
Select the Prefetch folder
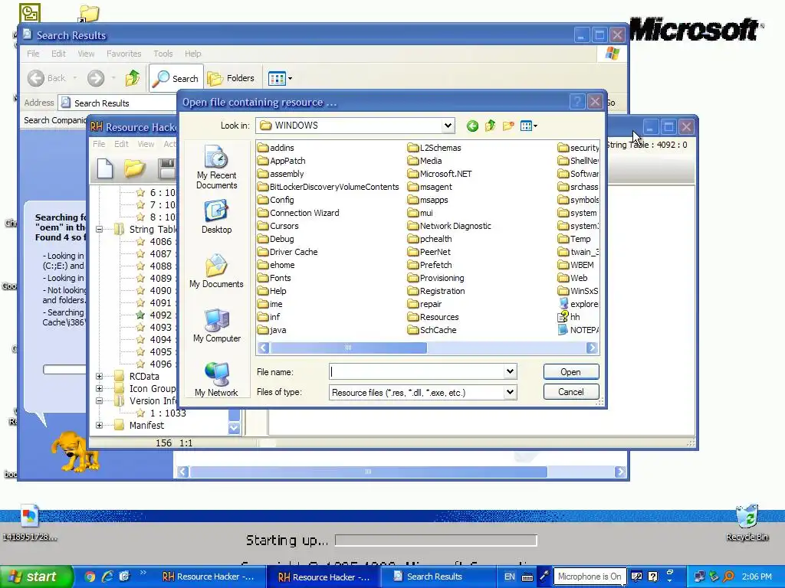click(x=429, y=265)
